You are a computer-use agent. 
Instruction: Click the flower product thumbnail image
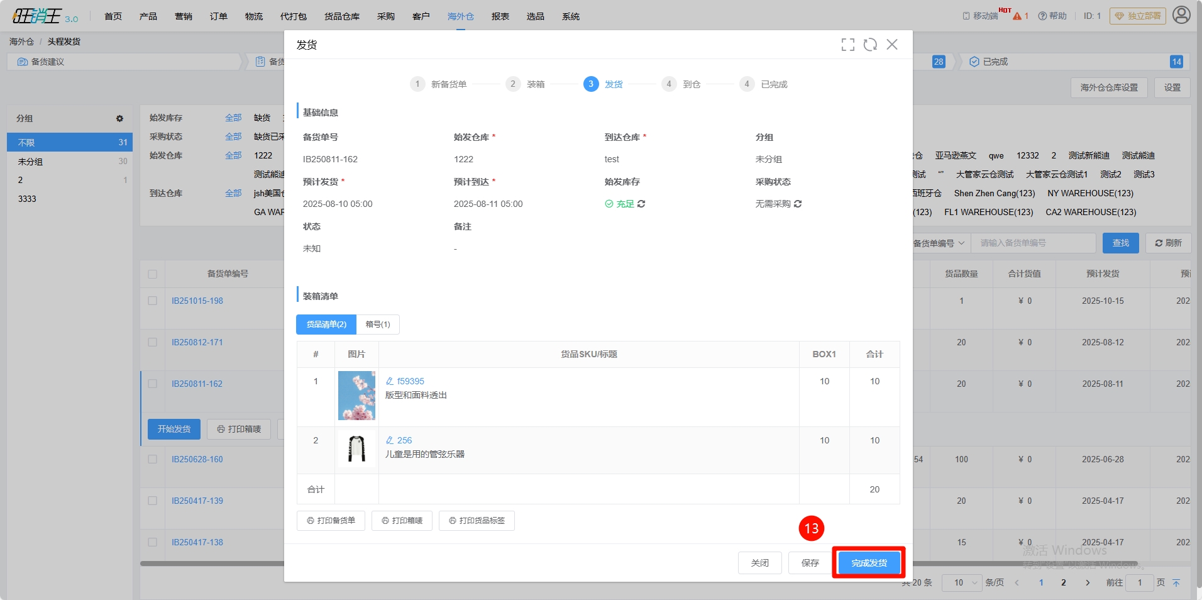point(356,396)
